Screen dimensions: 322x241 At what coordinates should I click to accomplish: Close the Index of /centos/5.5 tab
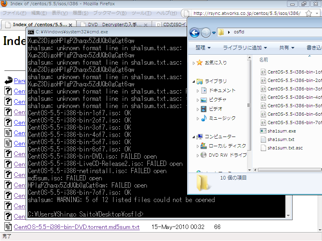(x=70, y=25)
